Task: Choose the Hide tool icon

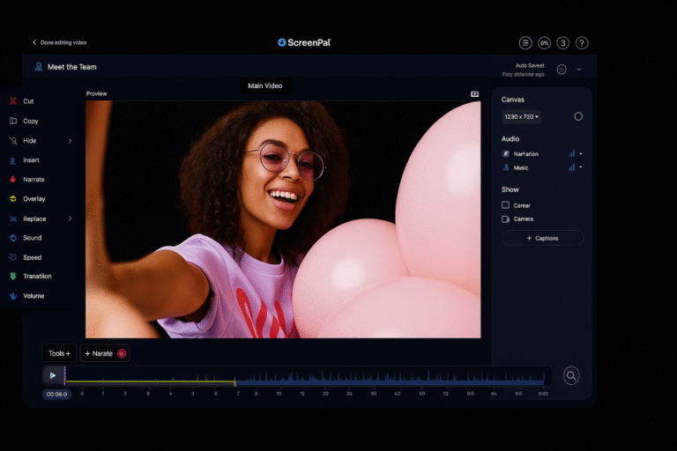Action: click(13, 141)
